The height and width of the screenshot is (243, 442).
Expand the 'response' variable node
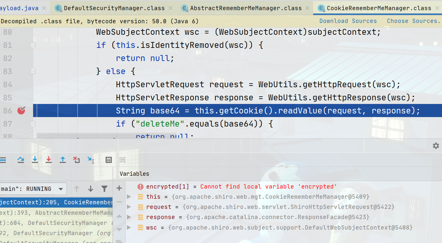click(129, 217)
